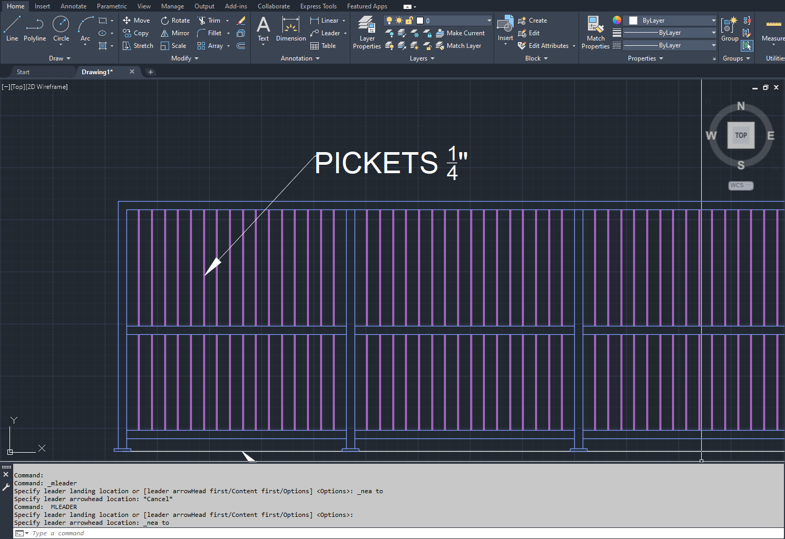Open the layer name dropdown
Image resolution: width=785 pixels, height=539 pixels.
[489, 21]
